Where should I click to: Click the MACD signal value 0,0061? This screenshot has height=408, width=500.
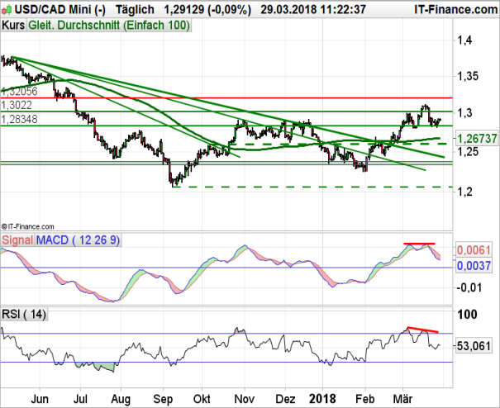(474, 250)
